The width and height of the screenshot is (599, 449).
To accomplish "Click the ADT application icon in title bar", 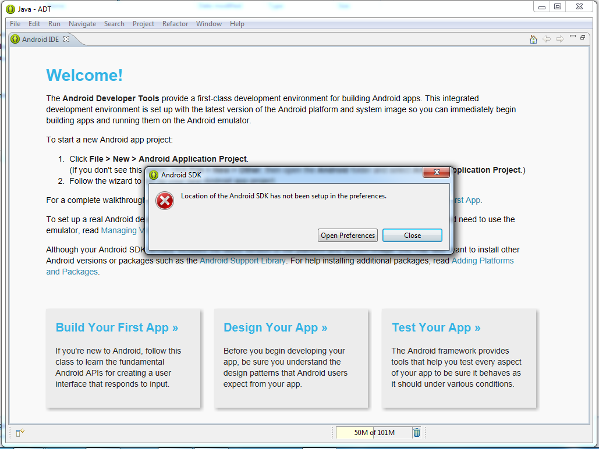I will tap(10, 9).
